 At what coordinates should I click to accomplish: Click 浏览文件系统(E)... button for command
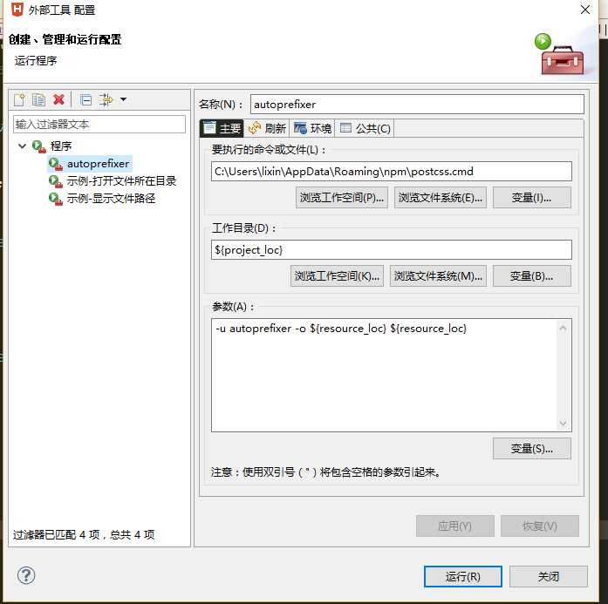[x=441, y=198]
